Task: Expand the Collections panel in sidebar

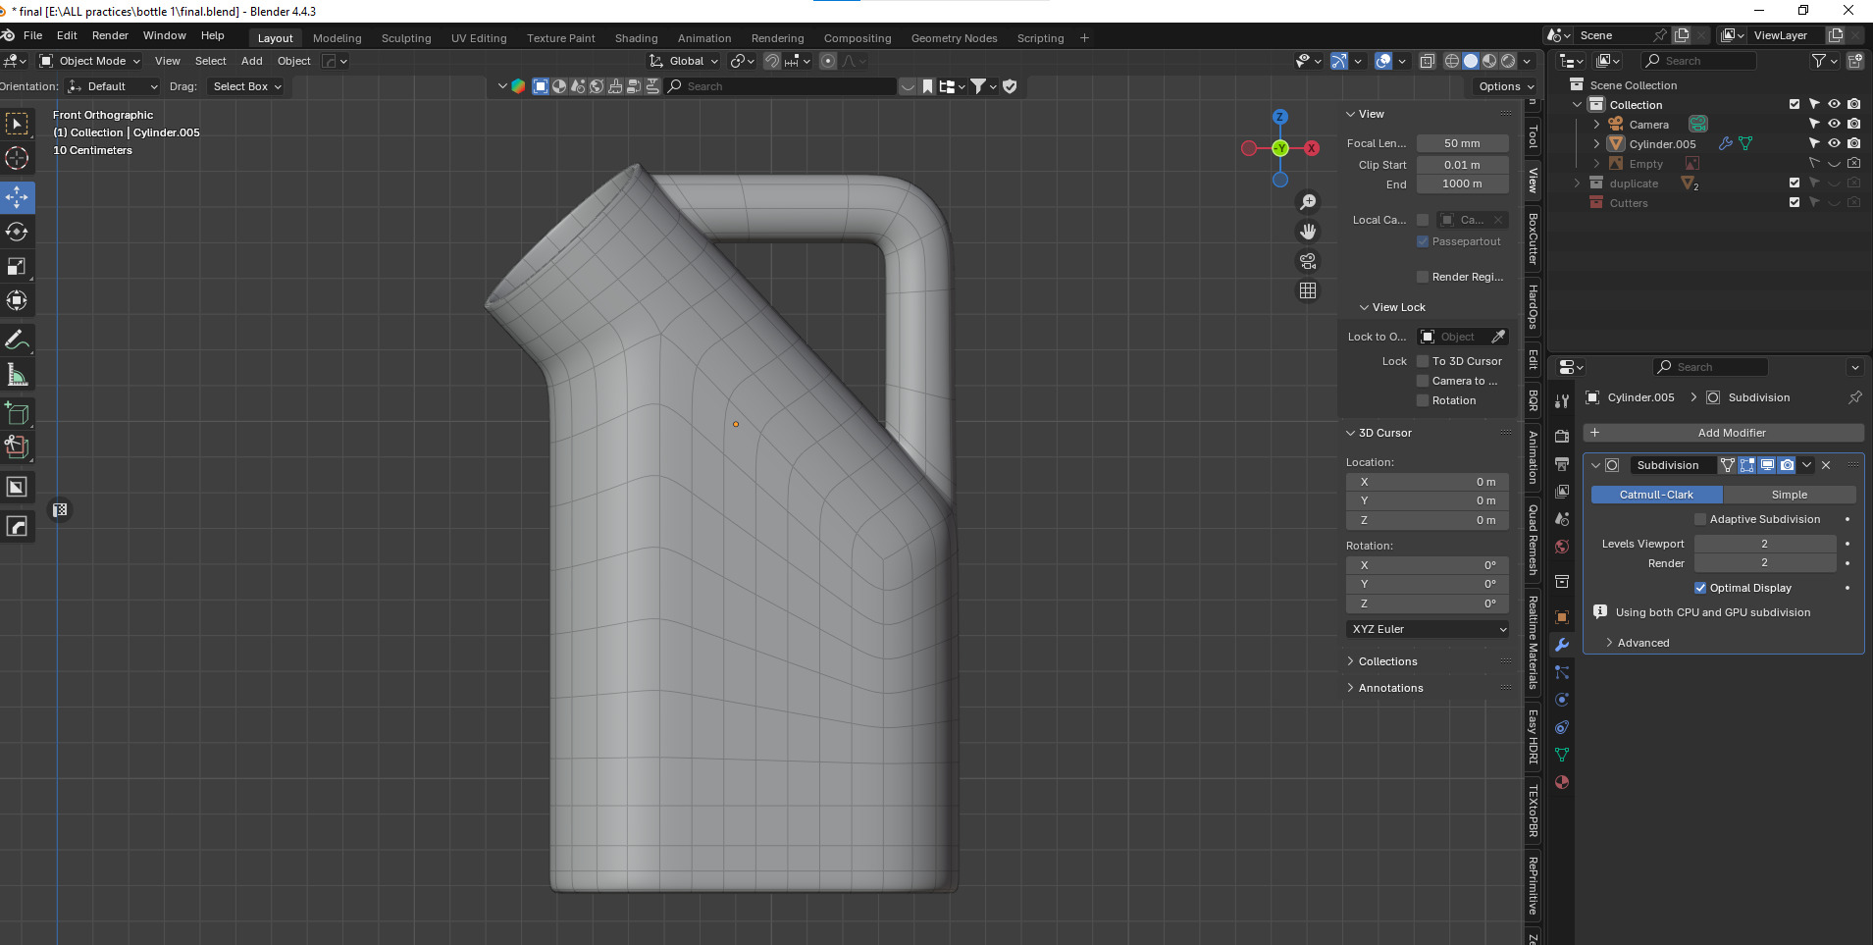Action: tap(1387, 661)
